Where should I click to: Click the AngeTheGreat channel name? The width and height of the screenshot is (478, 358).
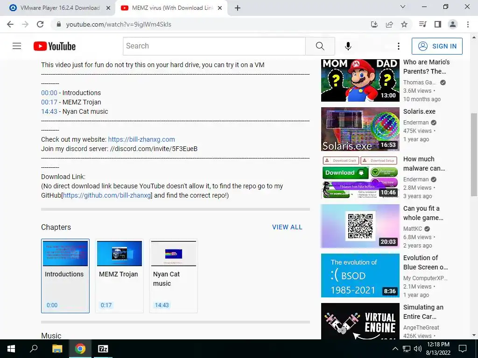421,328
